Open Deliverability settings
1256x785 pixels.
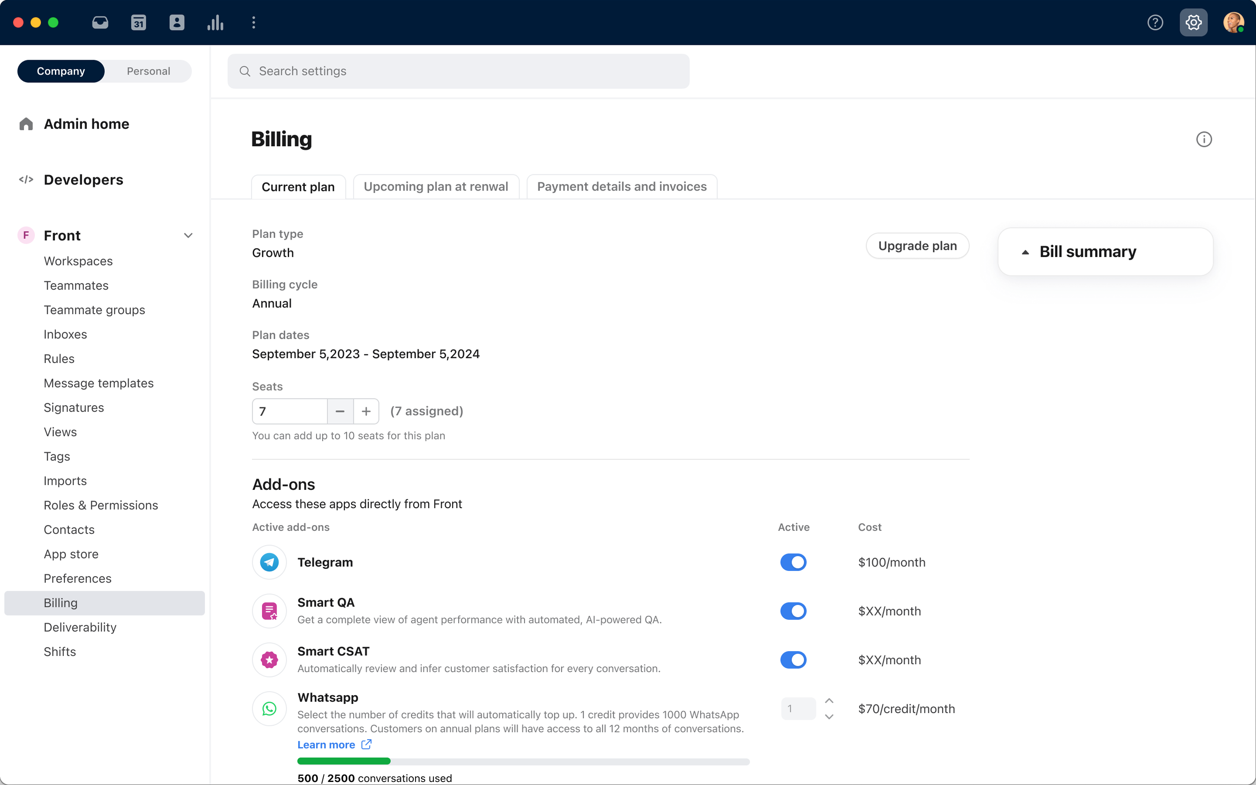pyautogui.click(x=80, y=627)
